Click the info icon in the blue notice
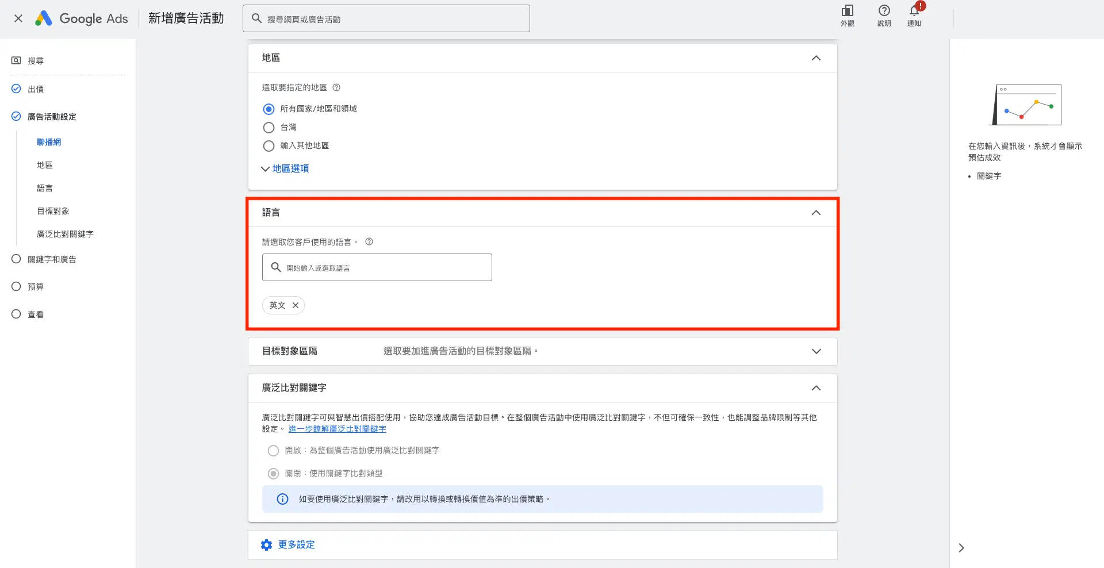1104x568 pixels. tap(282, 499)
